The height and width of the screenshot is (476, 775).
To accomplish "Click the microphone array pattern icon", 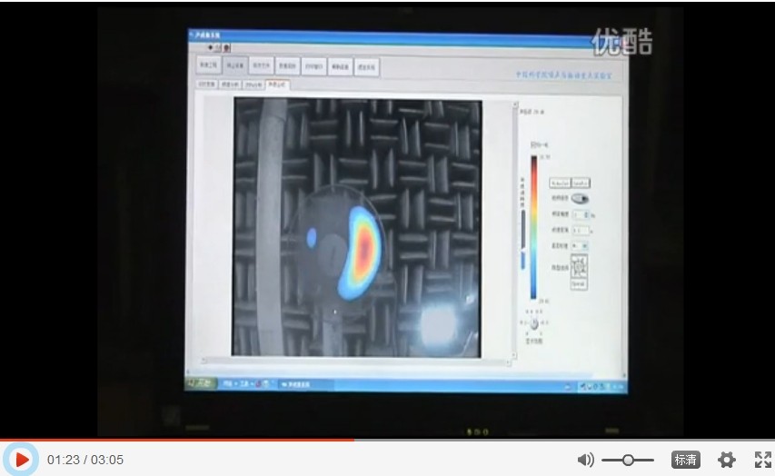I will click(579, 266).
